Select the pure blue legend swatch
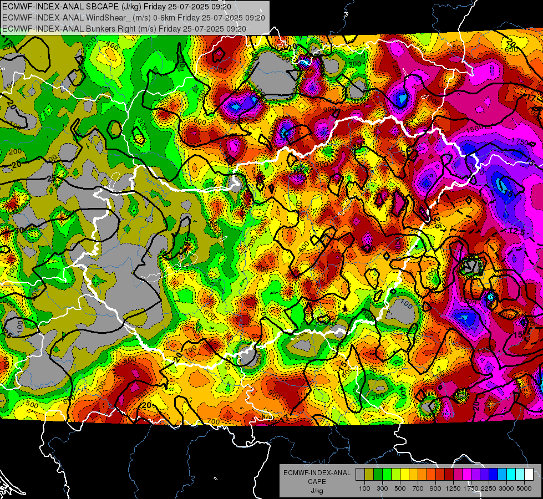The width and height of the screenshot is (543, 499). (x=494, y=474)
